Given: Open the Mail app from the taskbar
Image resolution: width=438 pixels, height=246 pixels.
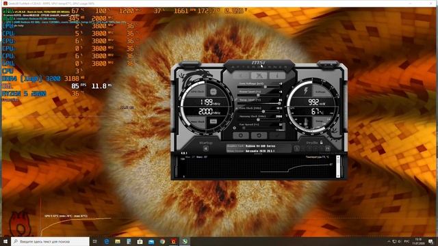Looking at the screenshot, I should 151,241.
